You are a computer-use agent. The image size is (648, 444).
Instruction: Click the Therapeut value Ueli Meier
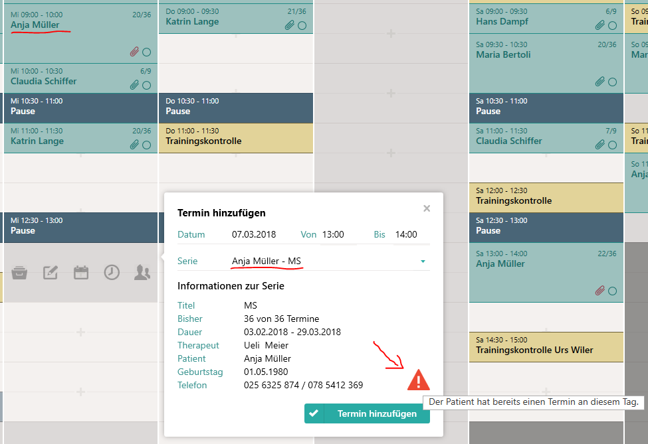click(266, 345)
